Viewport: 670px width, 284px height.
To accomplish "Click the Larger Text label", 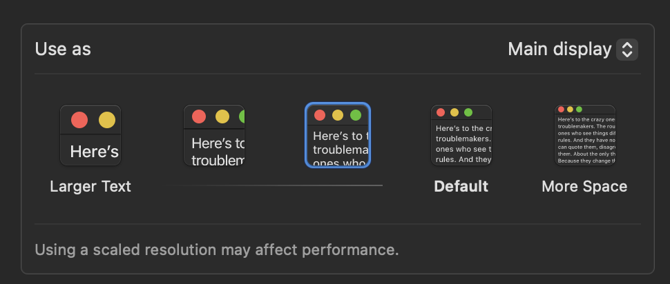I will pos(90,187).
